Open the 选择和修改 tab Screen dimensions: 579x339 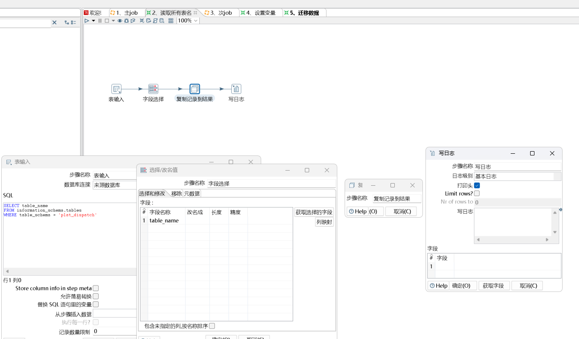(x=152, y=193)
